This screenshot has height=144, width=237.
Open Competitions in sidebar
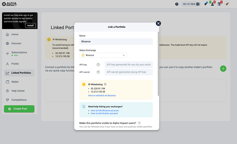point(19,100)
